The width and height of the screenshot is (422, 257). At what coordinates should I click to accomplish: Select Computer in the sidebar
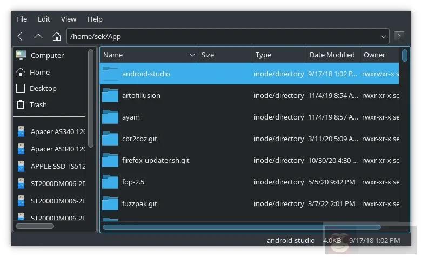(x=47, y=56)
